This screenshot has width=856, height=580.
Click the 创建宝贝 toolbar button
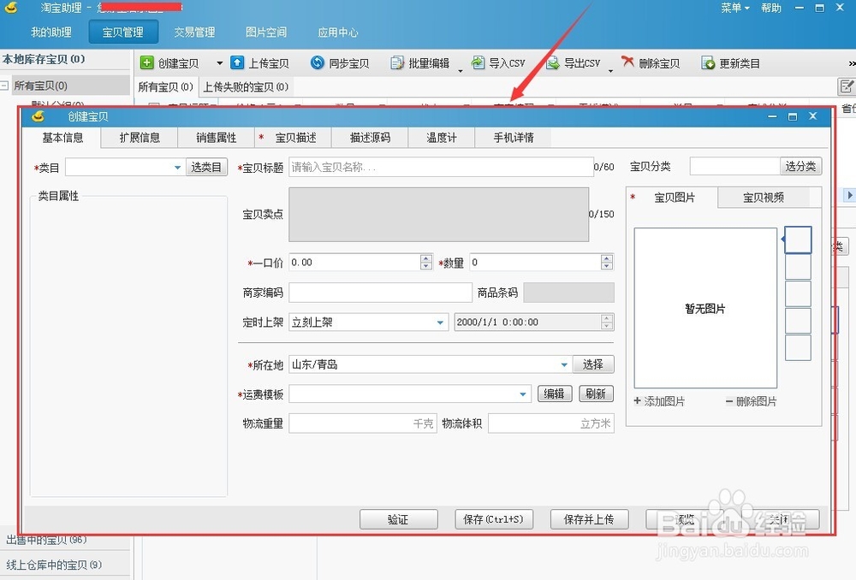[x=169, y=63]
